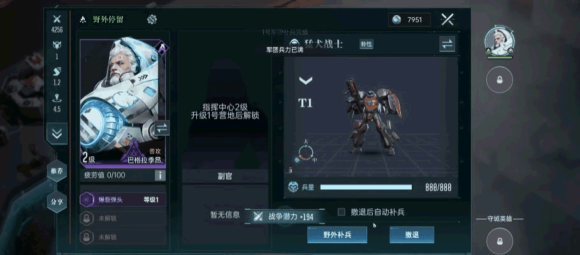
Task: Click the locked legion slot circle
Action: pos(499,80)
